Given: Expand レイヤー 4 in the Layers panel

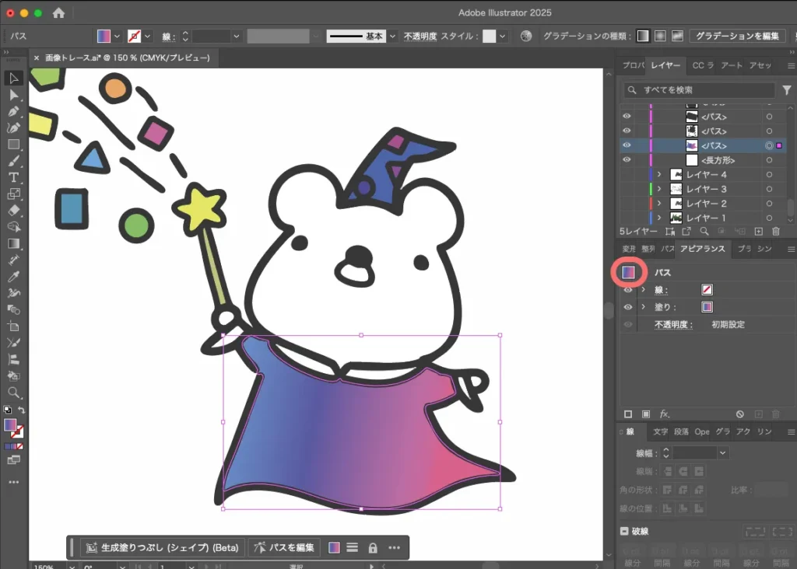Looking at the screenshot, I should (660, 174).
